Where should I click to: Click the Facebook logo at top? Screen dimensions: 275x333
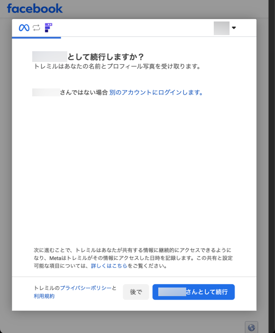[x=35, y=8]
